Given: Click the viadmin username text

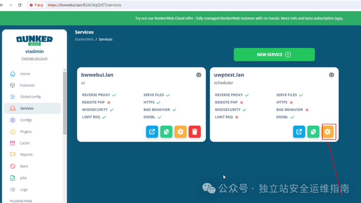Looking at the screenshot, I should (x=34, y=51).
